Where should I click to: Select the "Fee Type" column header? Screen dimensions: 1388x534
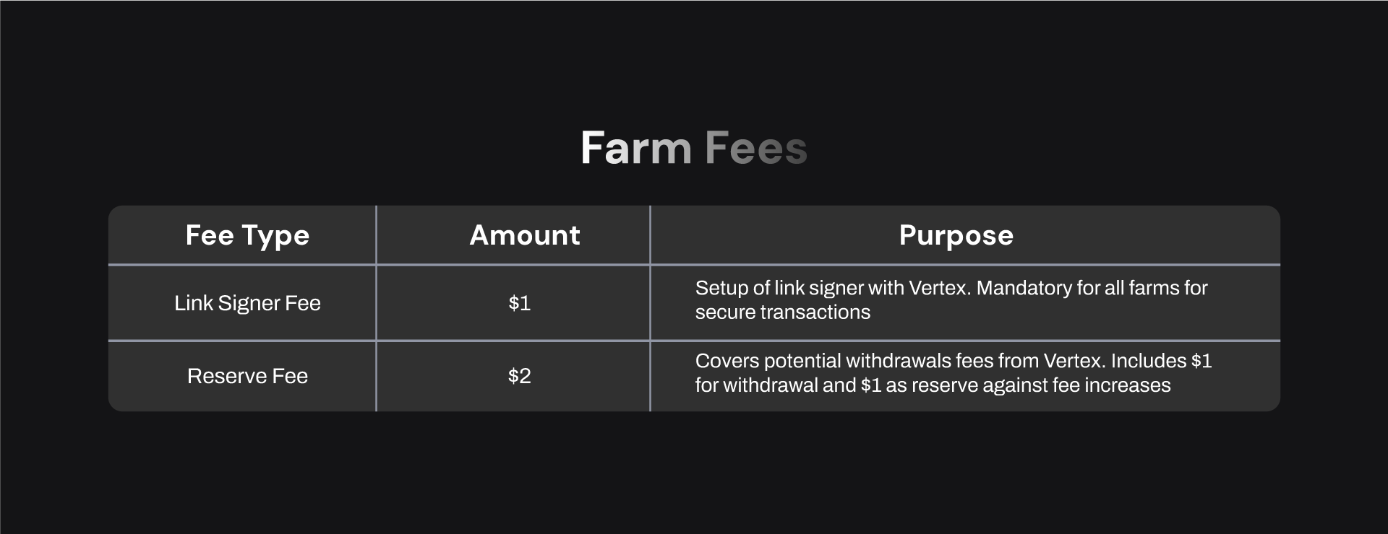click(247, 235)
